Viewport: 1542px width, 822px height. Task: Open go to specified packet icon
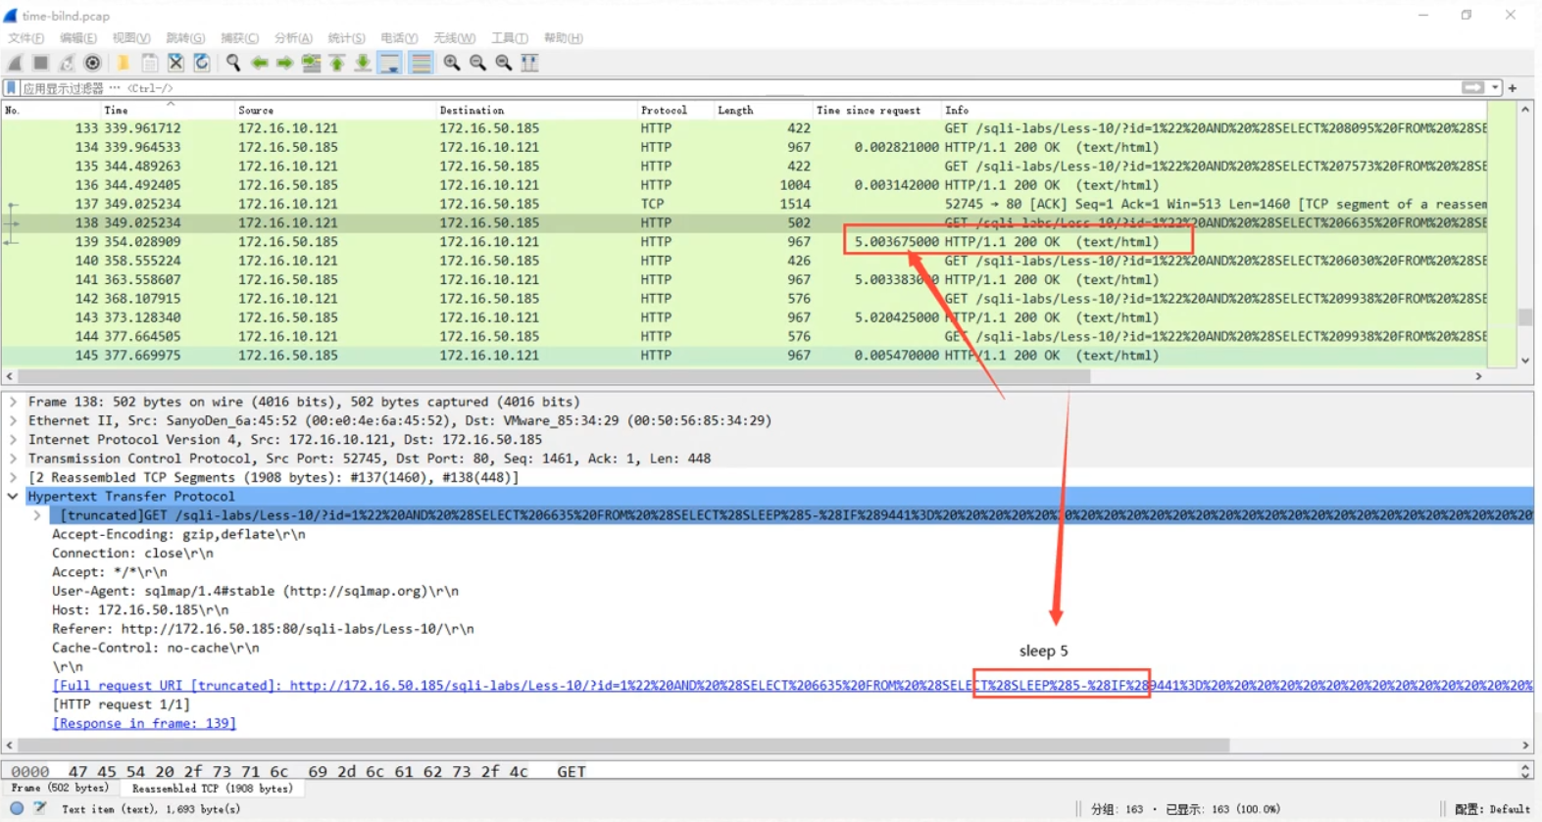[x=312, y=63]
